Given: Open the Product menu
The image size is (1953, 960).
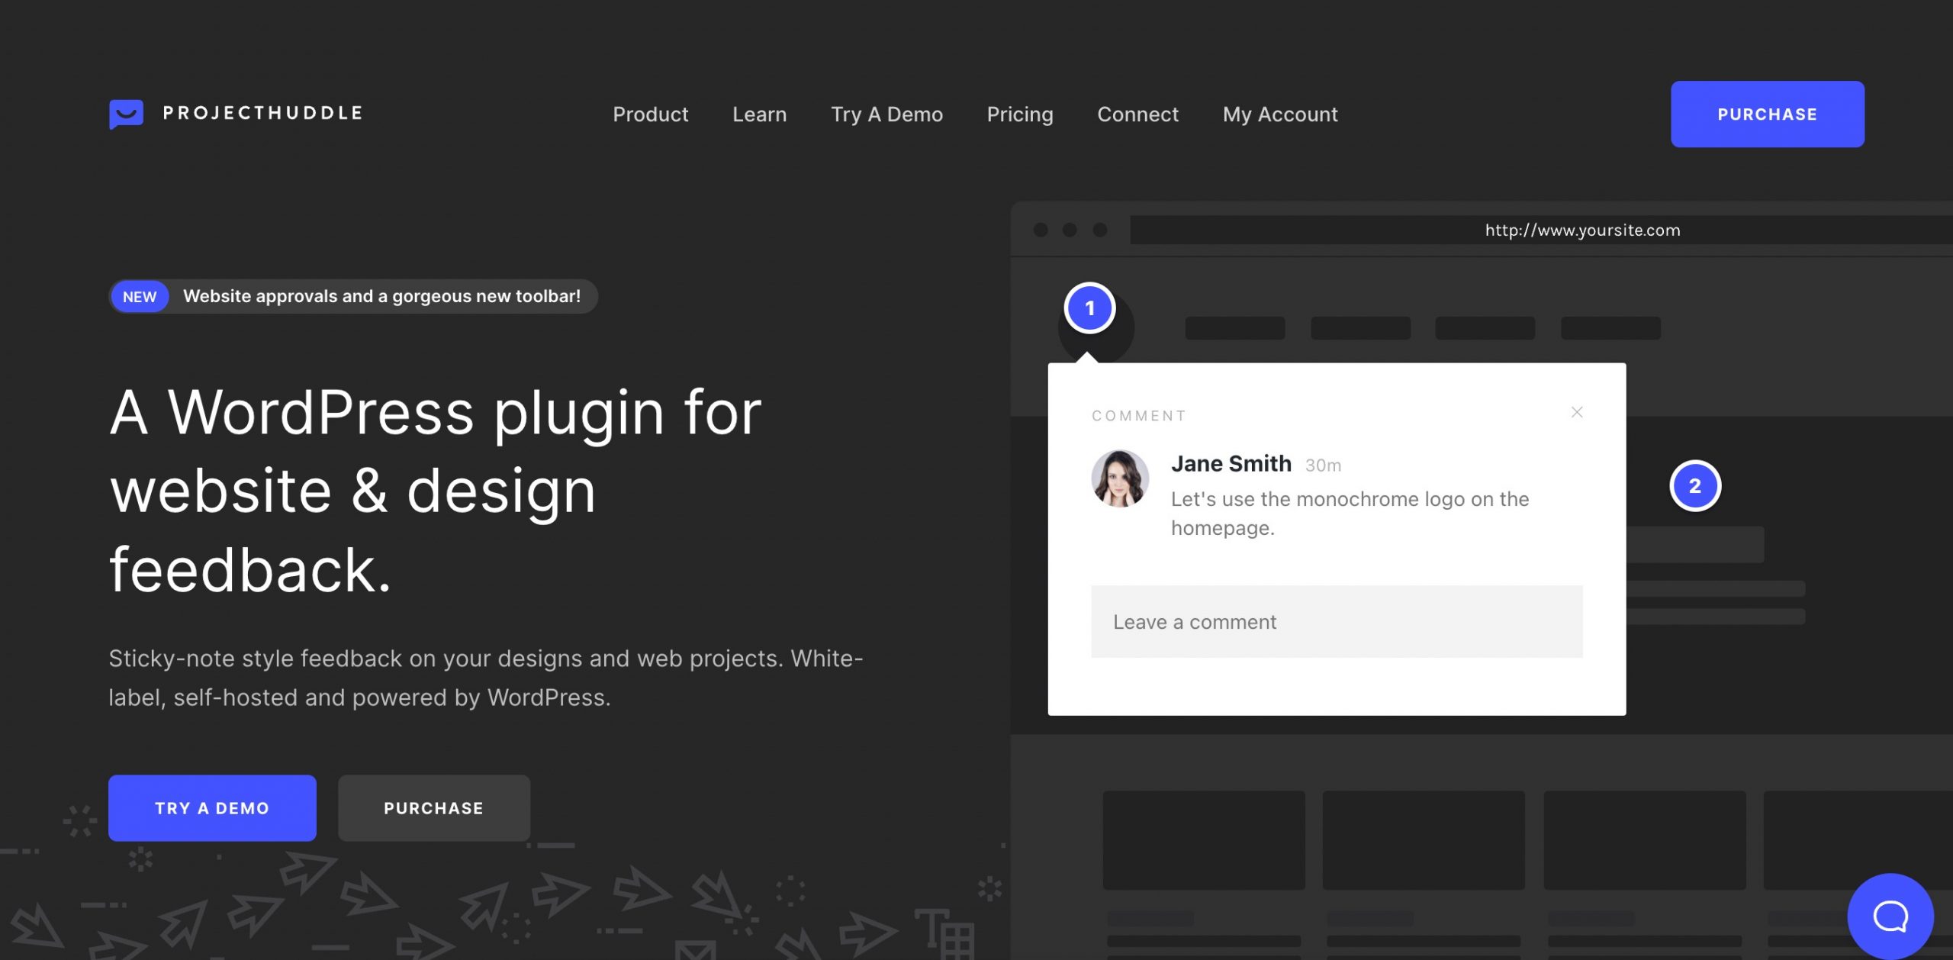Looking at the screenshot, I should (x=650, y=114).
